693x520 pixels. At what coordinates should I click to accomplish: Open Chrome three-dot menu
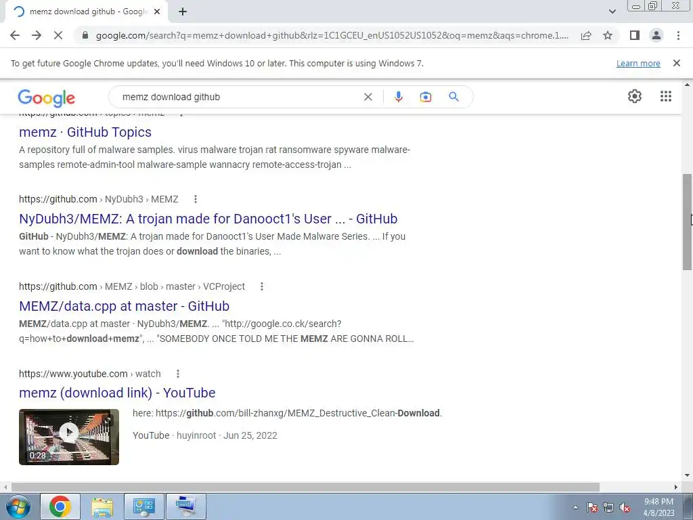[678, 35]
